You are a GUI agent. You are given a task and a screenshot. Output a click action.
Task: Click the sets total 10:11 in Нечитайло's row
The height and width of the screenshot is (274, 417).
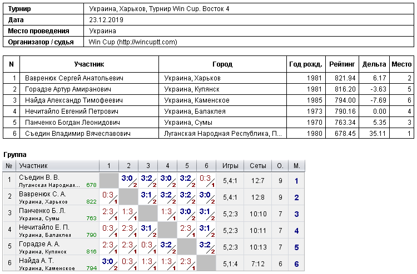257,231
